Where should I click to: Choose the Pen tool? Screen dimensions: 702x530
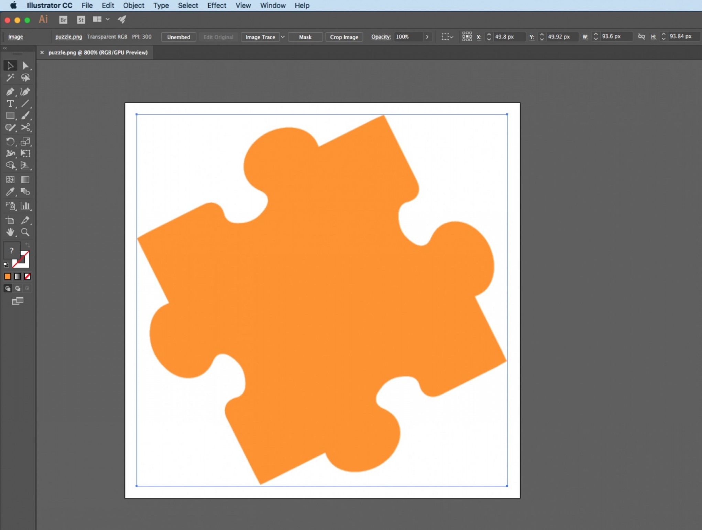tap(10, 92)
